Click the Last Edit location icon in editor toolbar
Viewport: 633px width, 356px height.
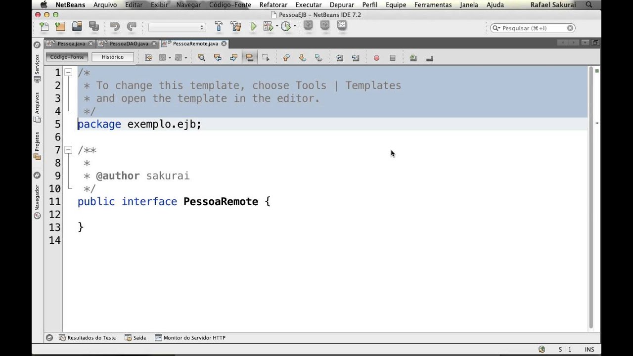(x=148, y=58)
